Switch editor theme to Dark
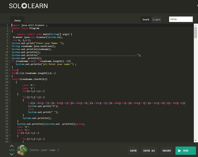This screenshot has width=198, height=157. coord(146,19)
